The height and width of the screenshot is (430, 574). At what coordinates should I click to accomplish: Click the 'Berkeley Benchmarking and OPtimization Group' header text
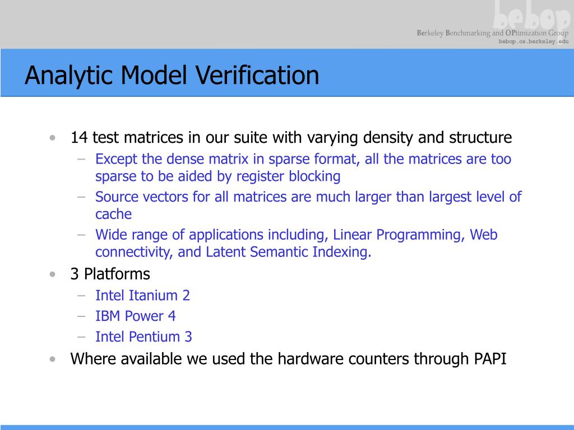pos(492,33)
